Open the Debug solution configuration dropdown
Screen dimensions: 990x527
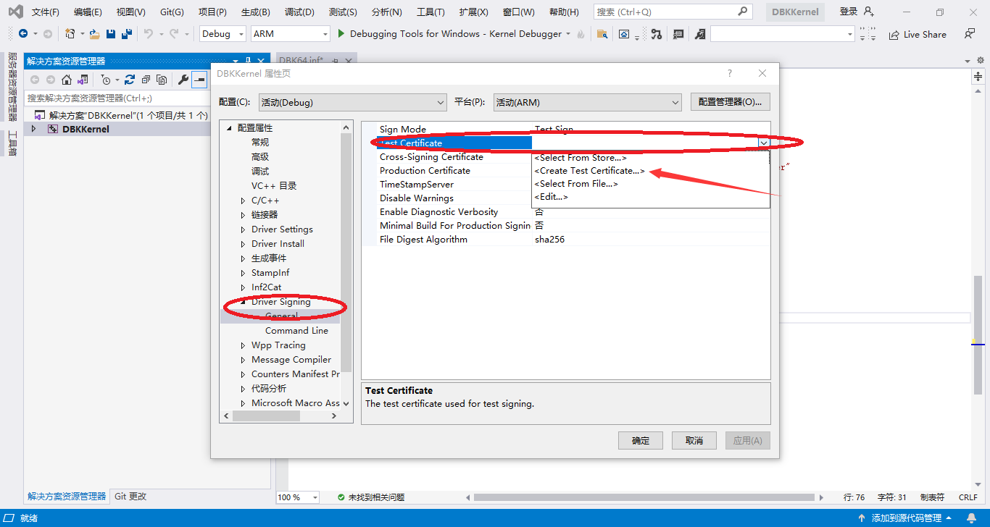(221, 34)
